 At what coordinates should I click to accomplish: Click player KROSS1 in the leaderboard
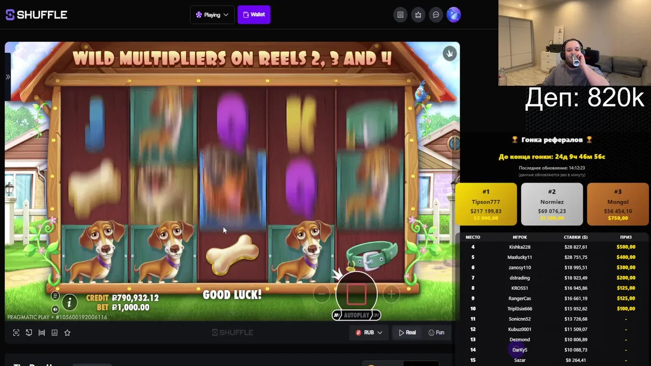tap(519, 288)
